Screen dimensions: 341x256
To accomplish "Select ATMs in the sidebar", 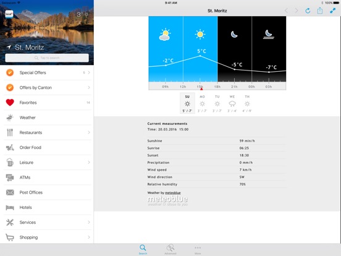I will click(47, 177).
